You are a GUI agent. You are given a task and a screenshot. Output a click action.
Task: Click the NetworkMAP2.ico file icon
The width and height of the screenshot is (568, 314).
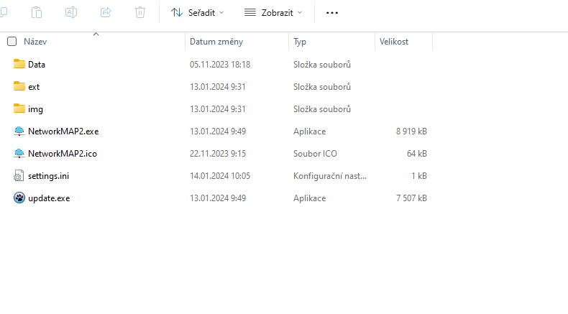click(x=19, y=154)
